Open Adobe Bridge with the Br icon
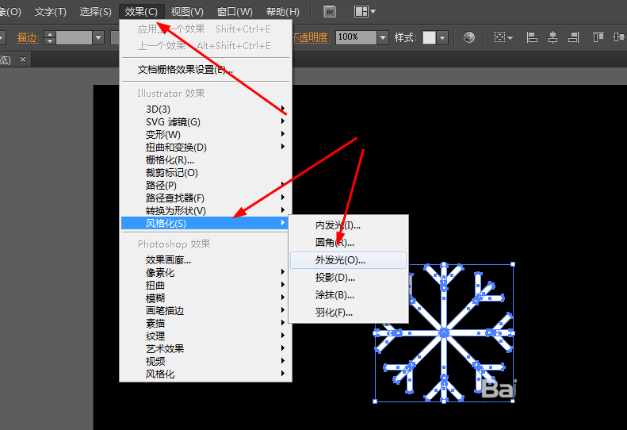627x430 pixels. coord(330,12)
